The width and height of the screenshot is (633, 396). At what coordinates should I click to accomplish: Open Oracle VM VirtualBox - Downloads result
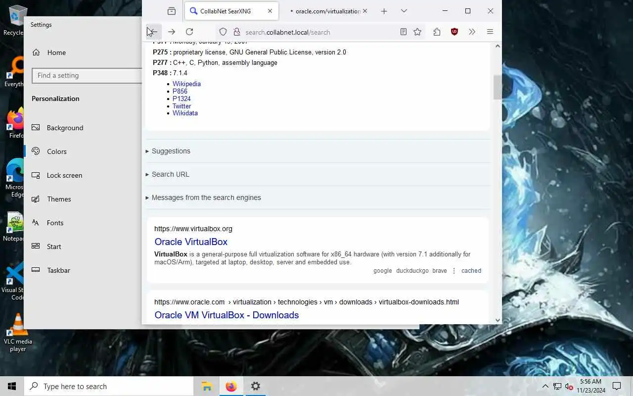tap(226, 315)
